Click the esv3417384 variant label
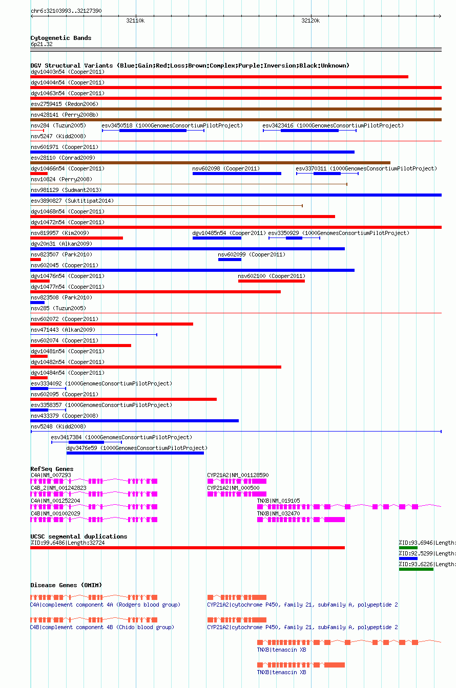This screenshot has height=688, width=456. (x=121, y=437)
